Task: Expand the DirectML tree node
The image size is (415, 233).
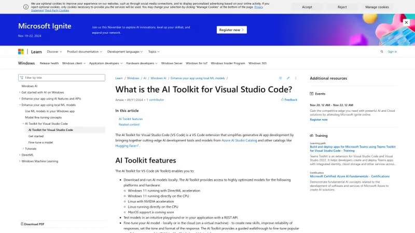Action: tap(20, 155)
